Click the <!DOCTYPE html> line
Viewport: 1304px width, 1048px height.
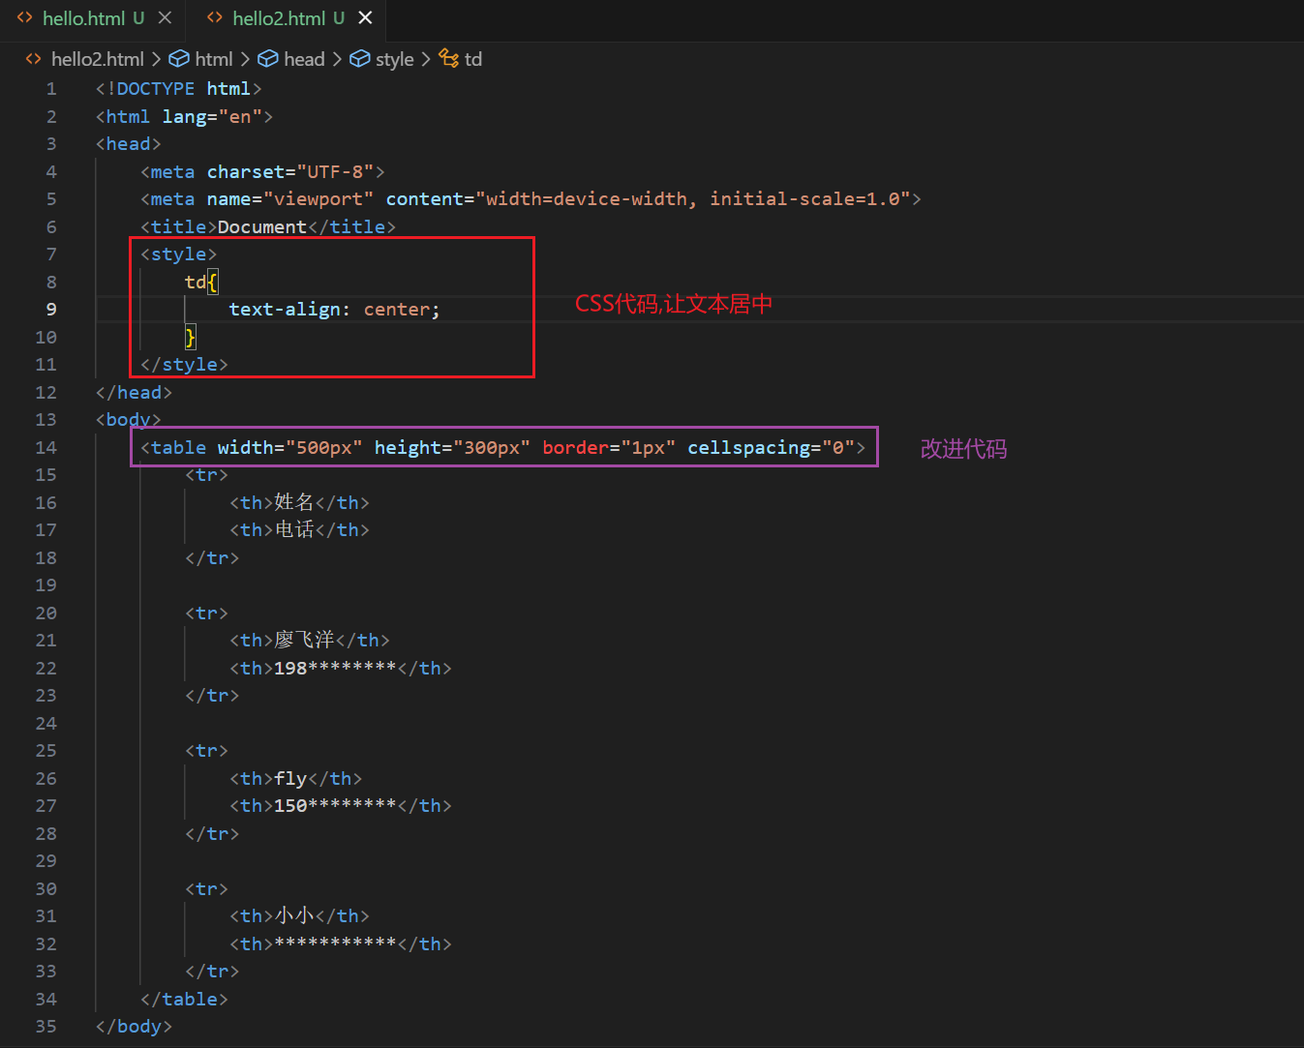178,89
